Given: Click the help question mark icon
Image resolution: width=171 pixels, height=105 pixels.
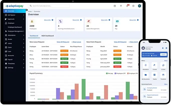Looking at the screenshot, I should 133,6.
